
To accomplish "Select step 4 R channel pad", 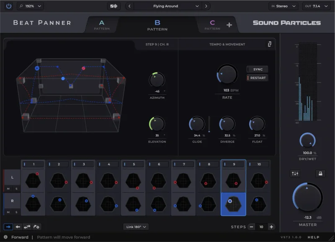I will [x=108, y=204].
